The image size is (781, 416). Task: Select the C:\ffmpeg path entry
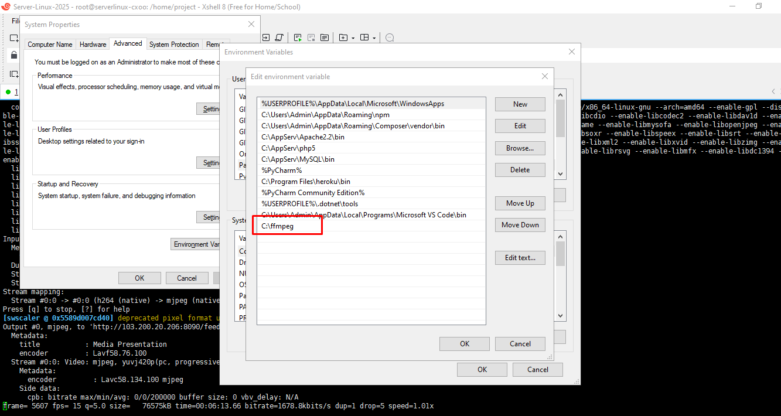278,226
